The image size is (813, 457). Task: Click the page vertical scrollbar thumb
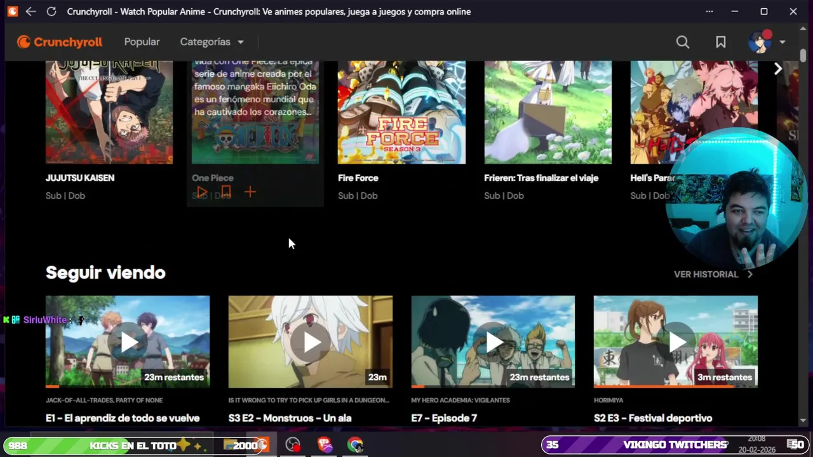803,55
